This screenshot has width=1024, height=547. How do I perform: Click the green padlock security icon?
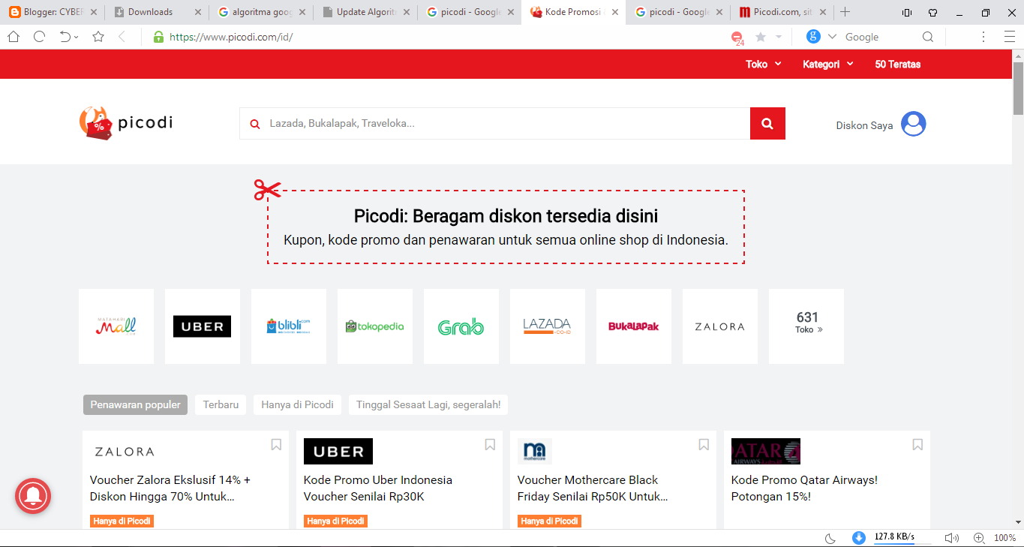coord(158,37)
